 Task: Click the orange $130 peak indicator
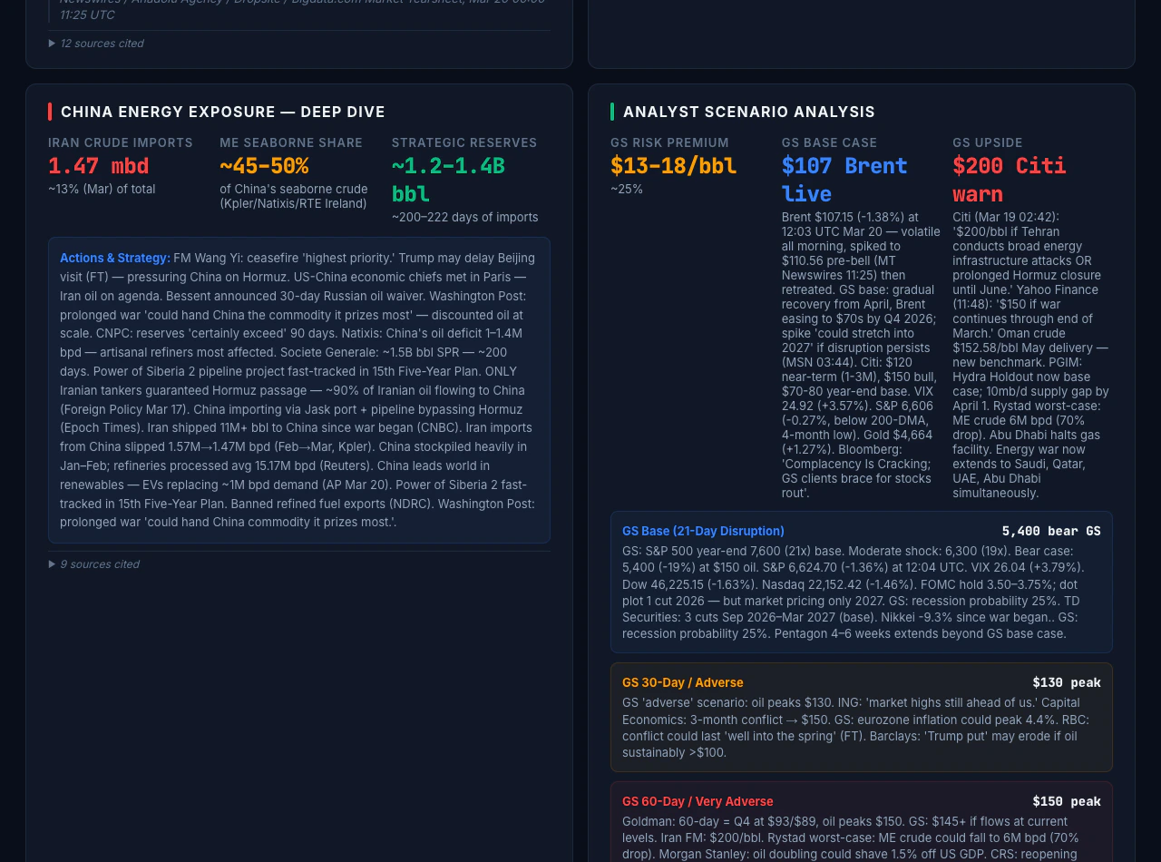pos(1067,683)
